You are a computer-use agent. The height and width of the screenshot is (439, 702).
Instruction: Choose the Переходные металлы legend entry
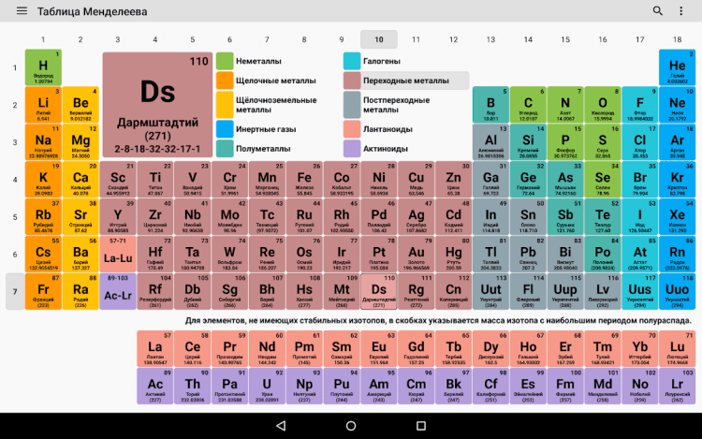pos(405,80)
